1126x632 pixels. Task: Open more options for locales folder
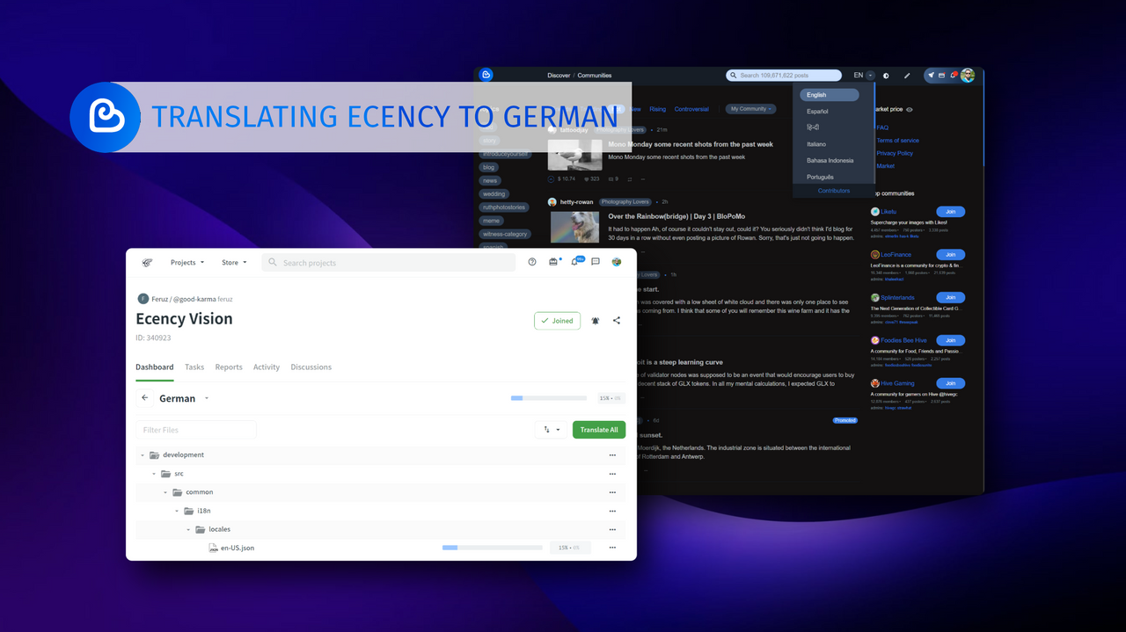pos(612,529)
